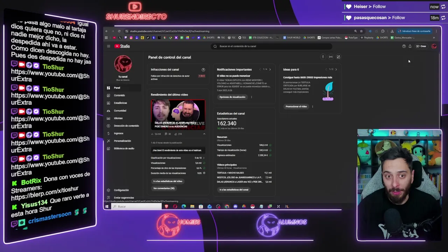Open Ingresos in the sidebar

point(123,133)
